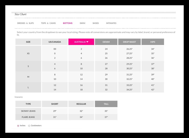Open the Dresses & Slips size tab
This screenshot has height=138, width=189.
25,23
